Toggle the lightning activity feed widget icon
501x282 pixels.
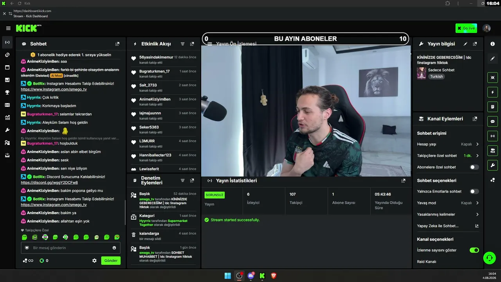[x=492, y=92]
